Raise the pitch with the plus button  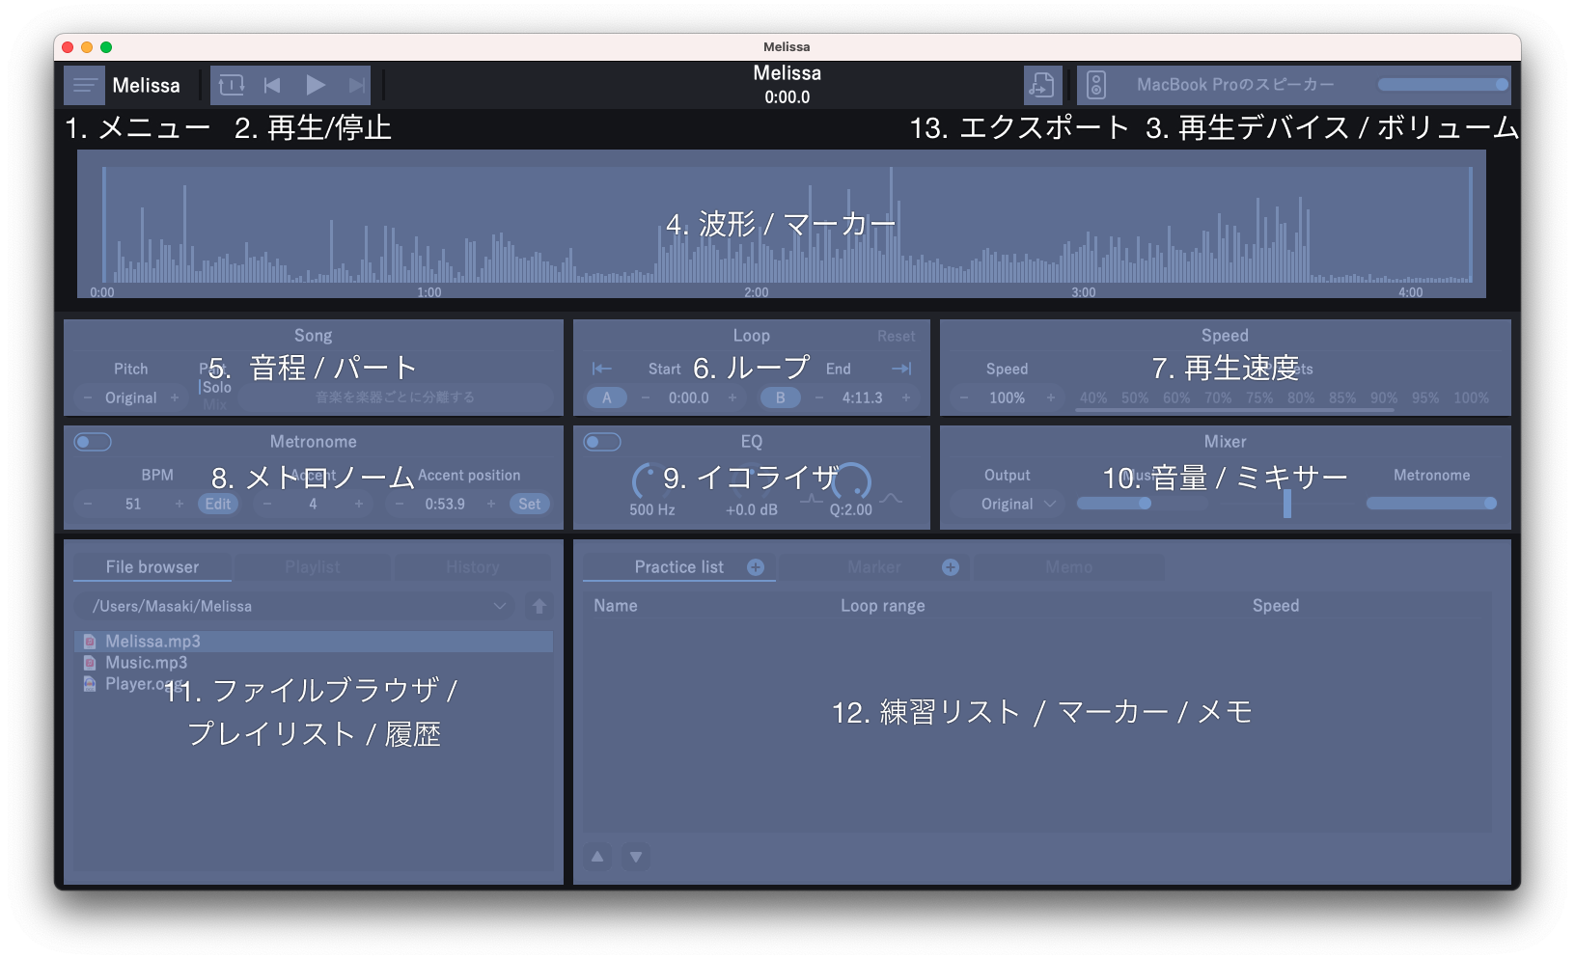click(175, 397)
